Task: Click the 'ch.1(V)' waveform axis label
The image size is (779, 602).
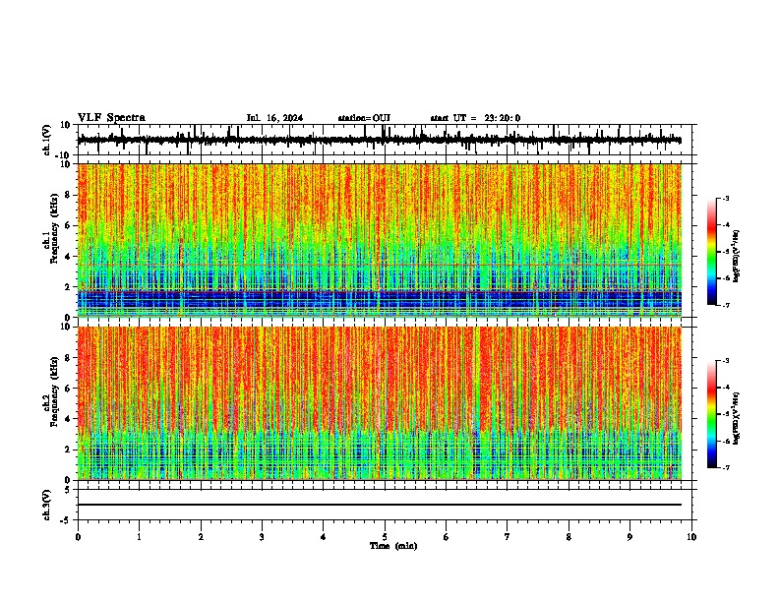Action: (47, 140)
